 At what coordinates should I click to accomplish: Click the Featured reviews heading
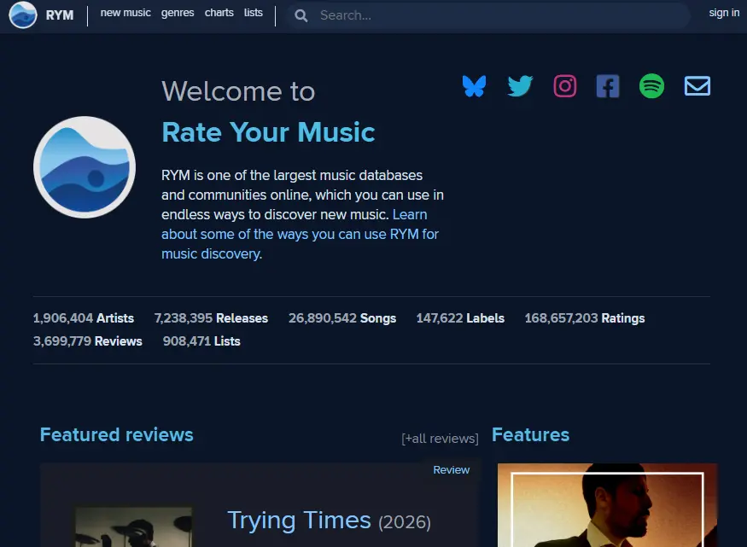pos(117,434)
